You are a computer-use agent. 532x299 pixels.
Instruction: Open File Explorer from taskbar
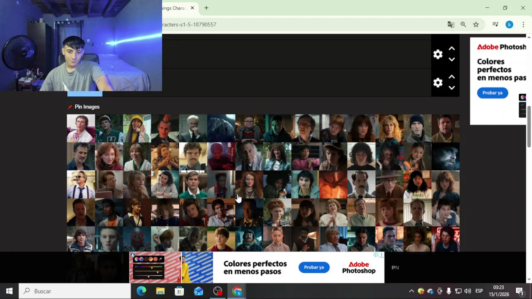(x=160, y=291)
